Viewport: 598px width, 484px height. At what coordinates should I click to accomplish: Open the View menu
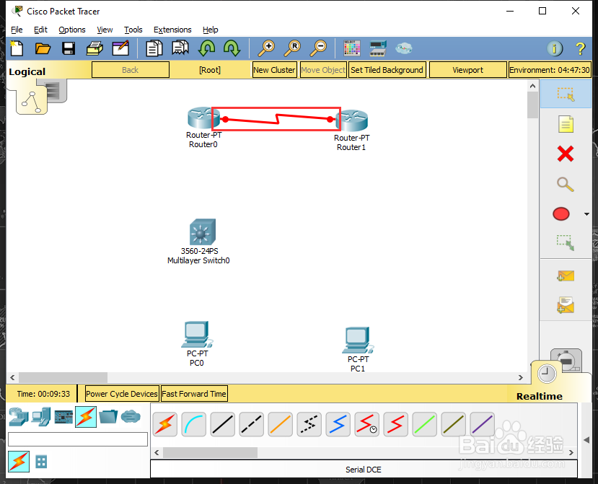105,30
